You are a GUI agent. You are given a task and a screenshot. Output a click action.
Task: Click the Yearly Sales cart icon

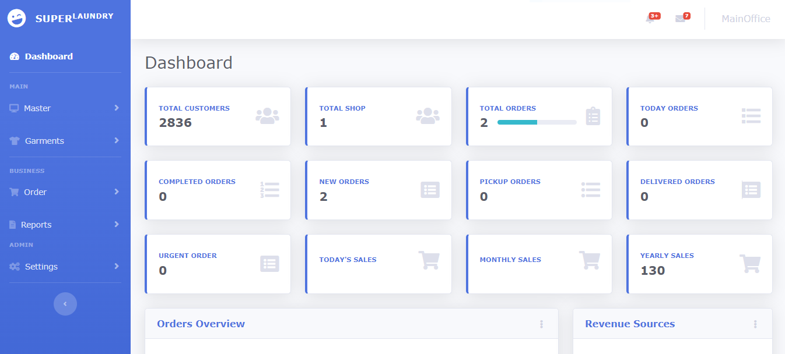pos(750,264)
